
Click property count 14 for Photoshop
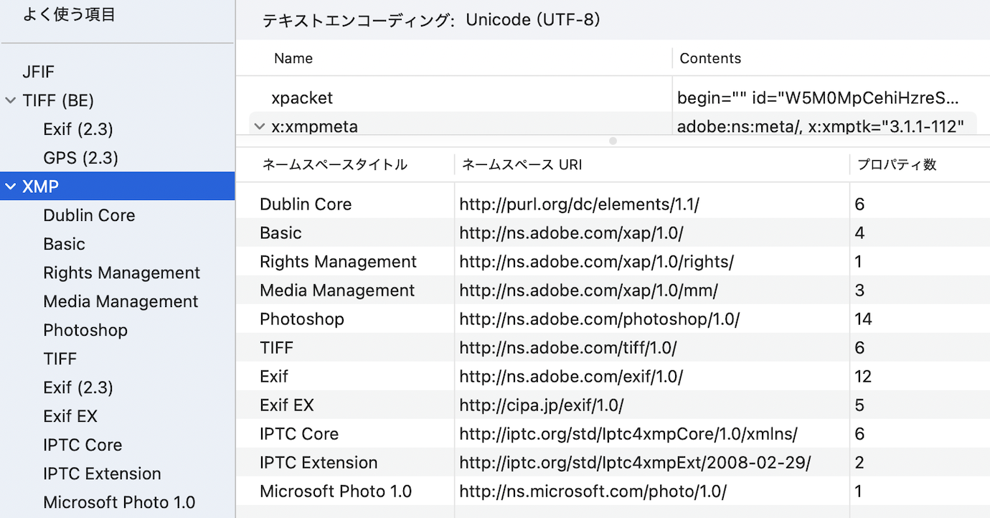(863, 319)
